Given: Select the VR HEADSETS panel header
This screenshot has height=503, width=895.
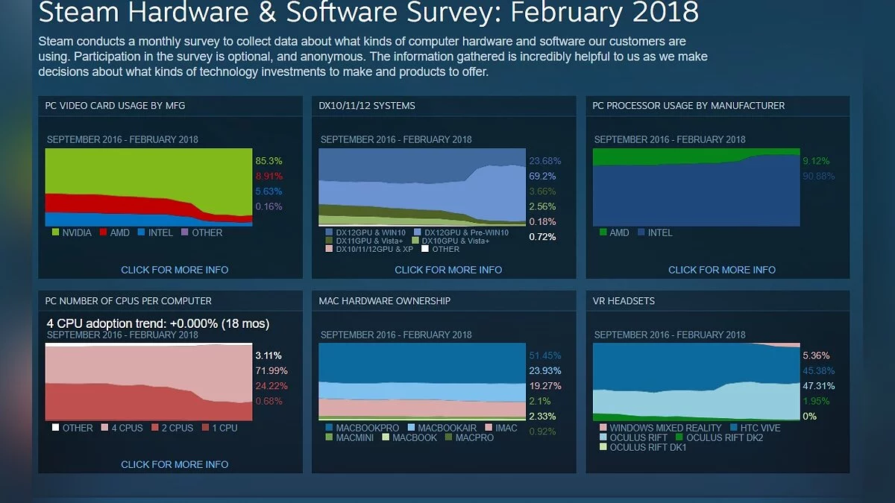Looking at the screenshot, I should point(624,301).
